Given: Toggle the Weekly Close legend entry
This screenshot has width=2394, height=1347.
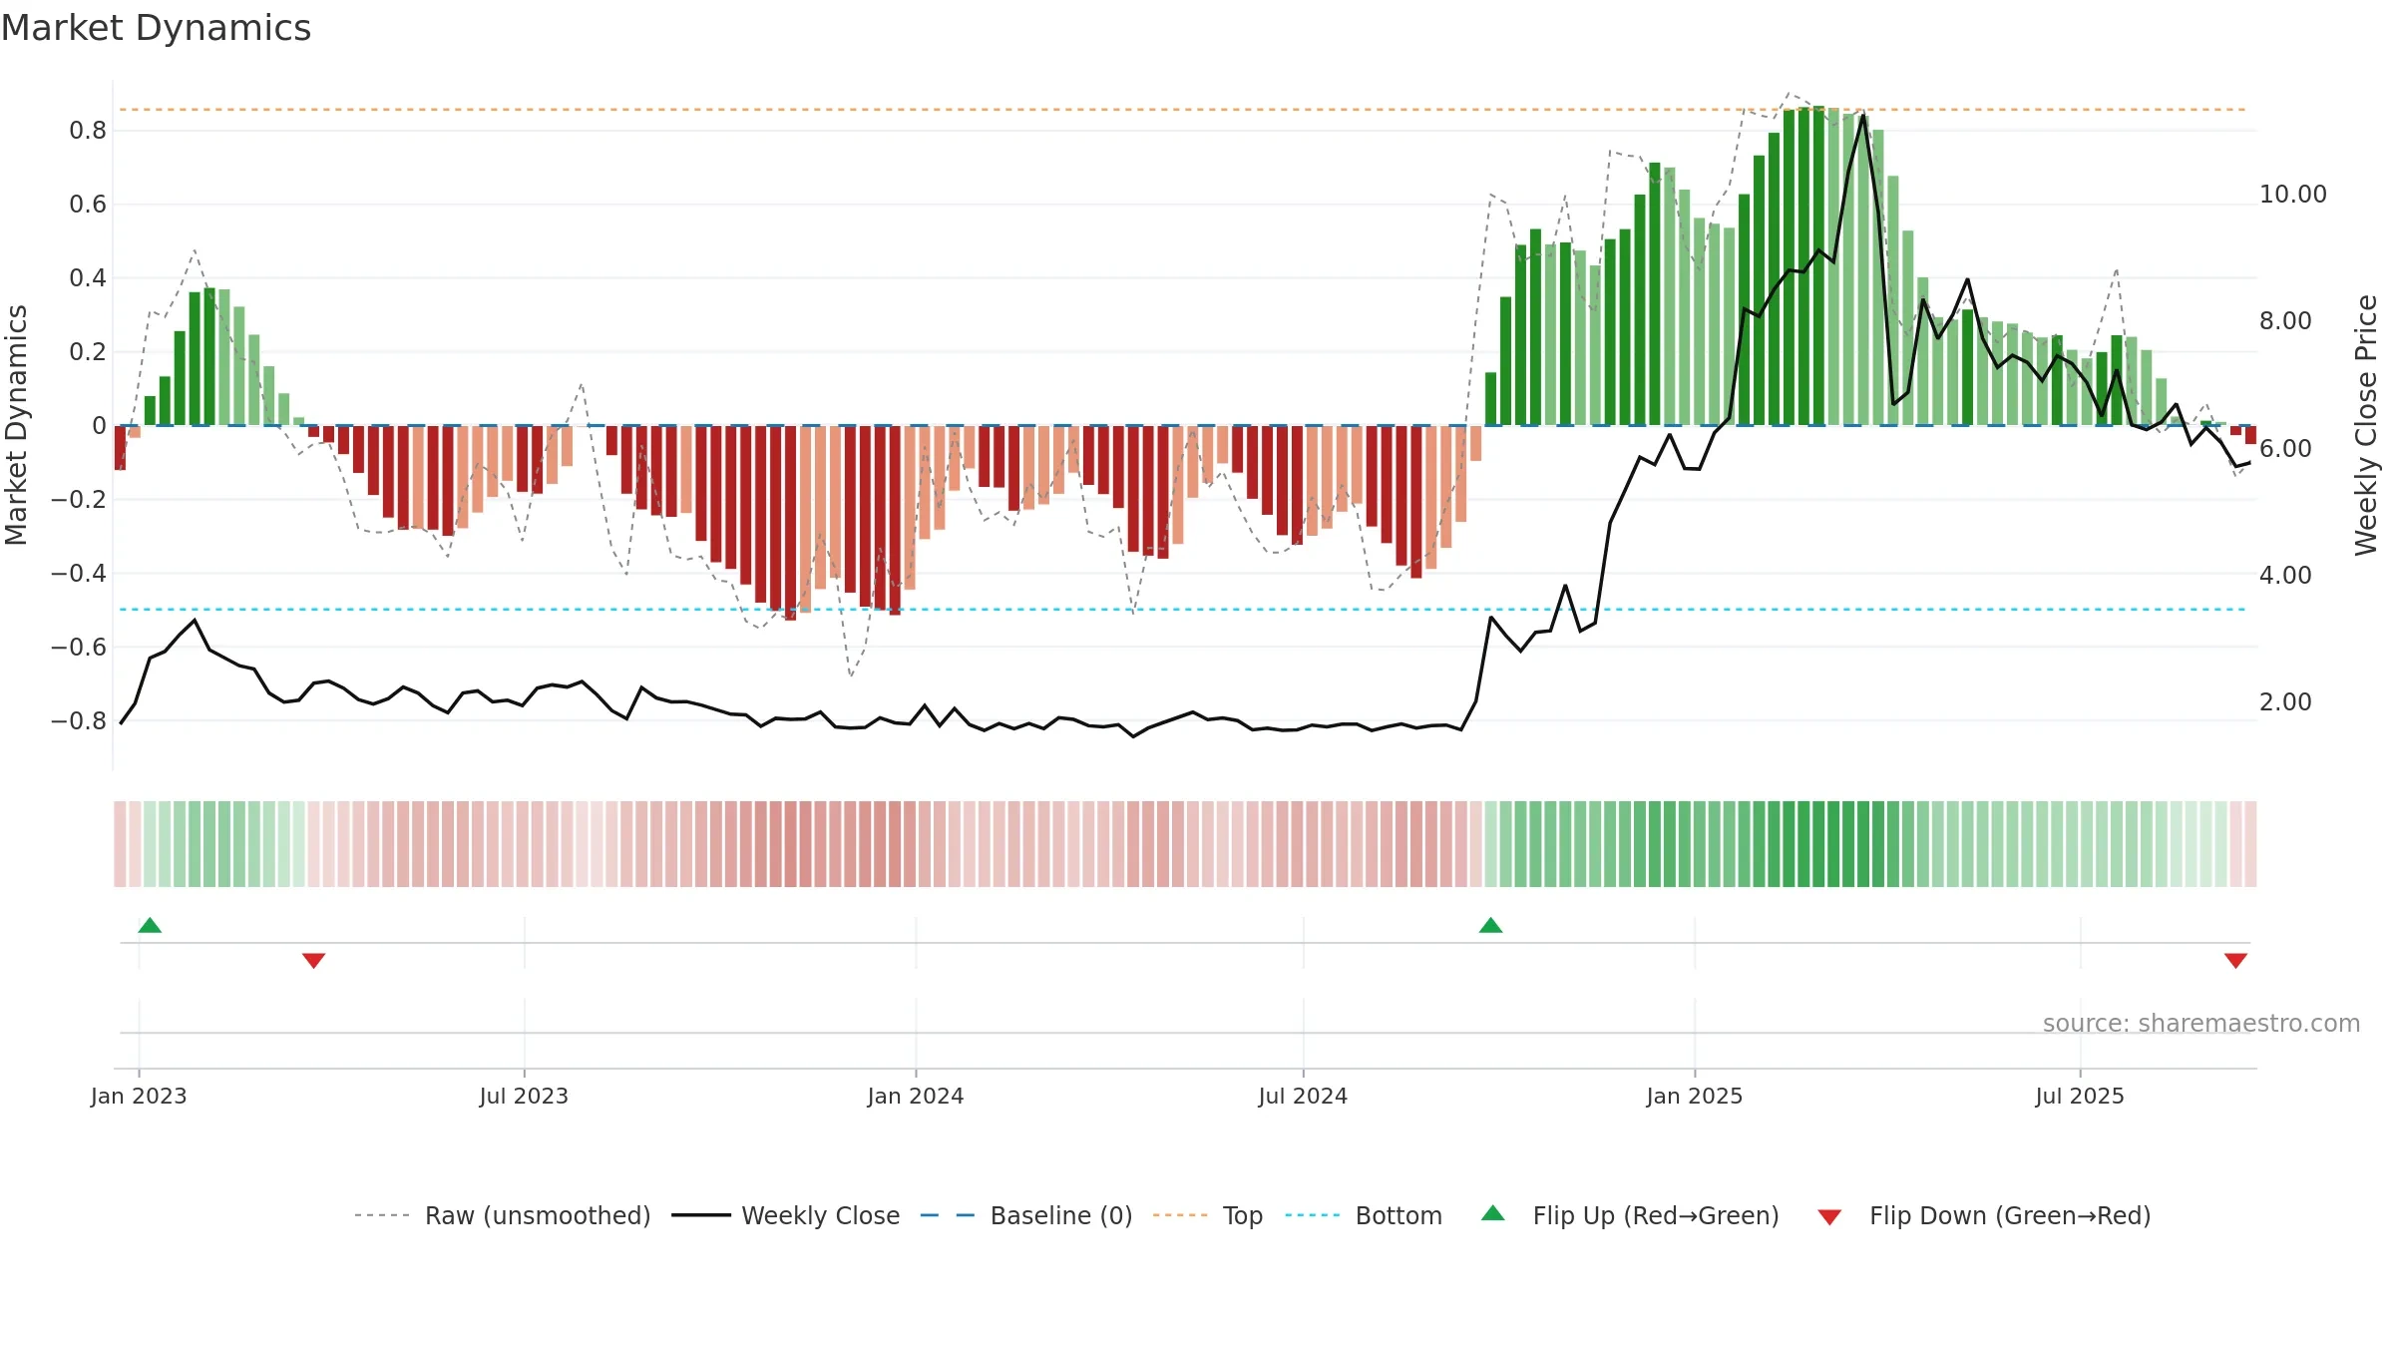Looking at the screenshot, I should coord(786,1215).
